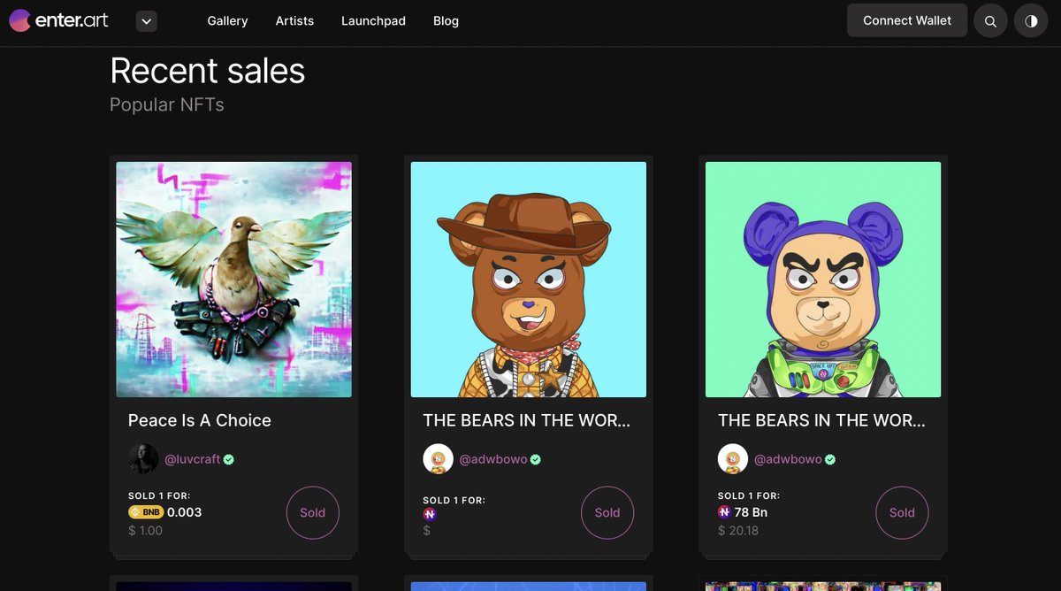
Task: Click the Peace Is A Choice title
Action: 200,420
